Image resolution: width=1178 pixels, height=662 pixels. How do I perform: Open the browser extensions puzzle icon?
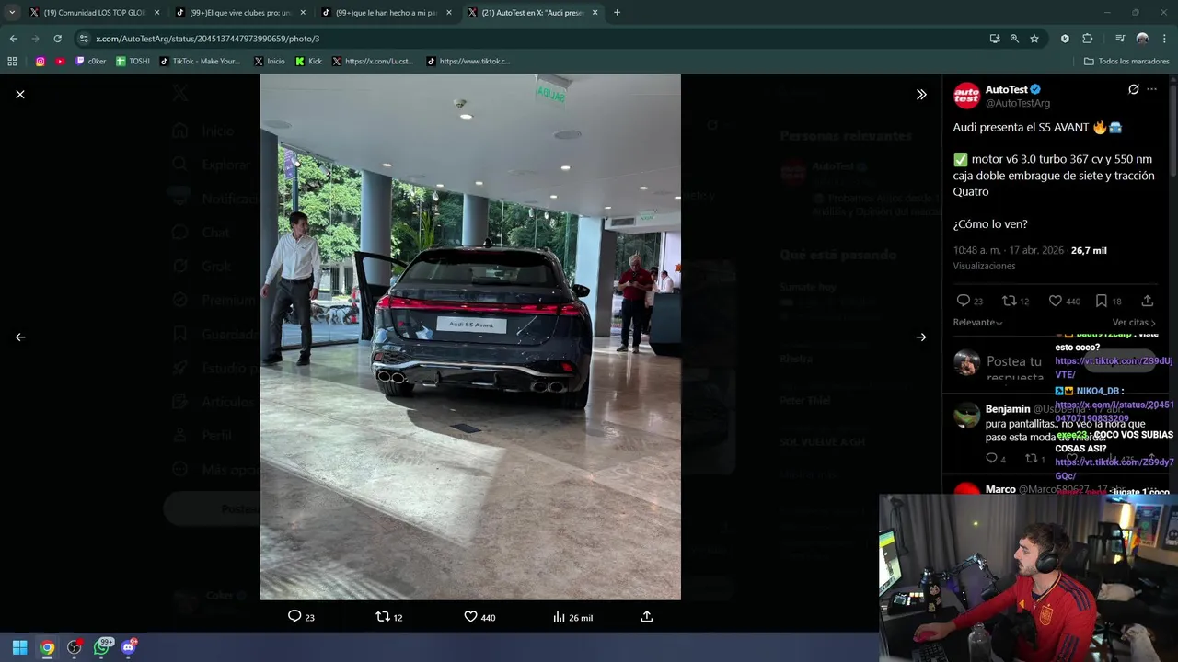(x=1088, y=39)
